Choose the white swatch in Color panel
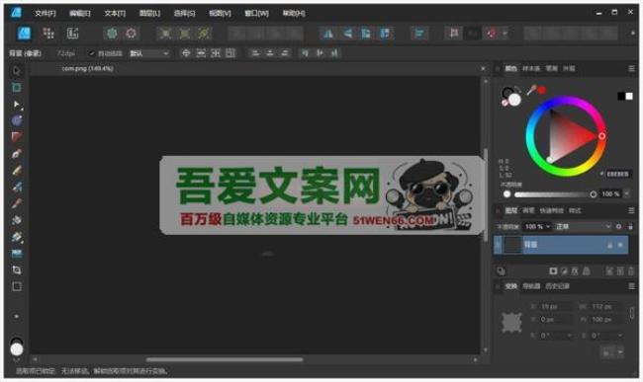The height and width of the screenshot is (382, 643). tap(629, 96)
